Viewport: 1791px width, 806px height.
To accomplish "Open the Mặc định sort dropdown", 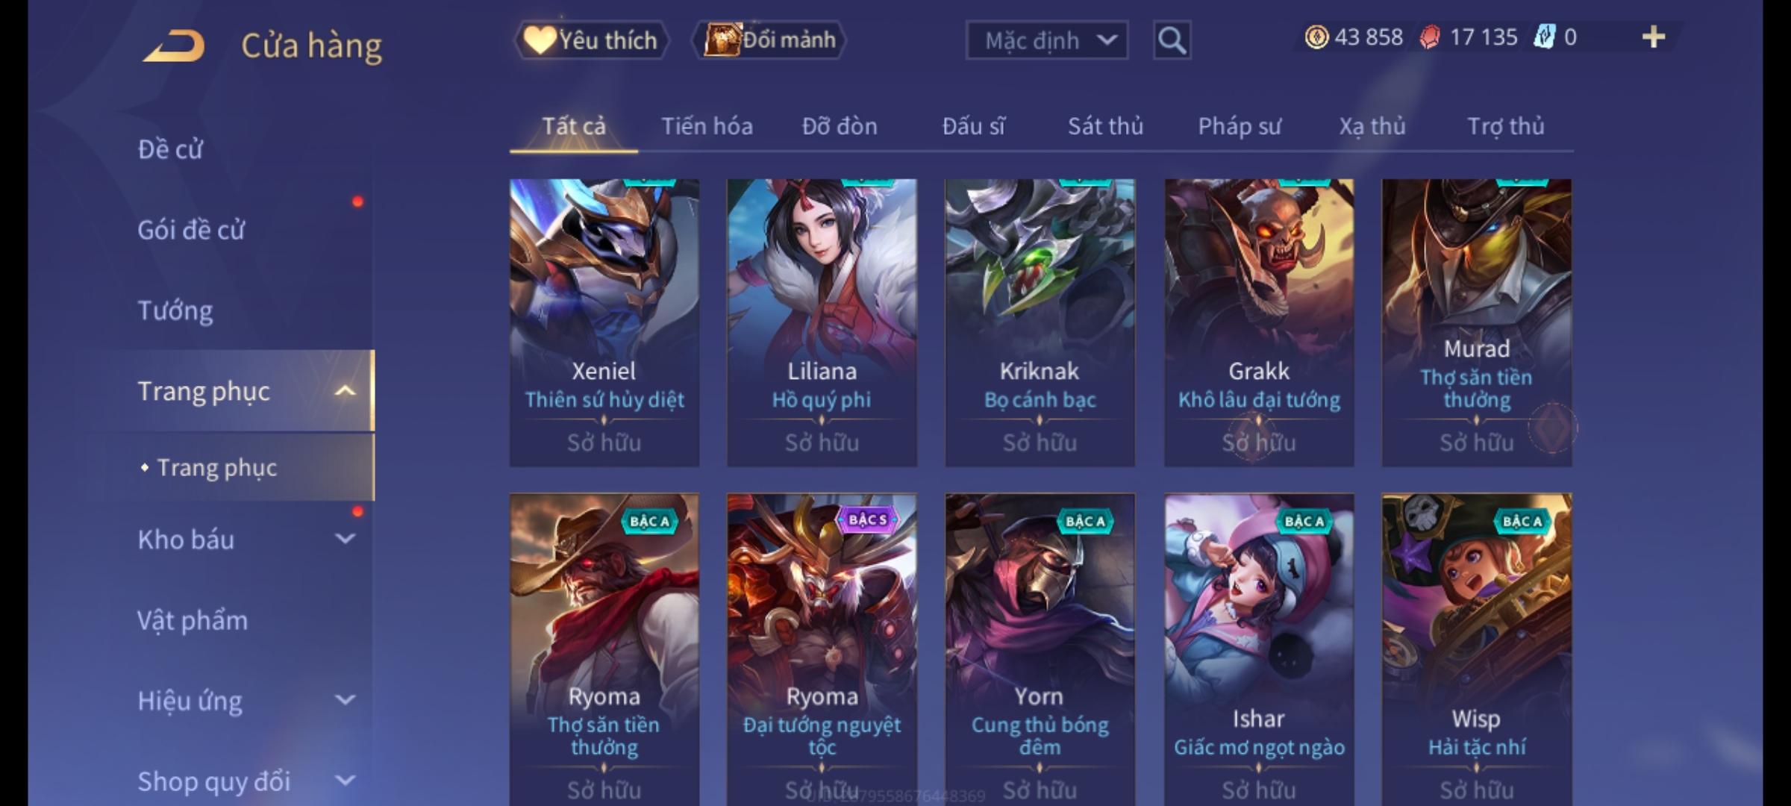I will click(x=1046, y=40).
